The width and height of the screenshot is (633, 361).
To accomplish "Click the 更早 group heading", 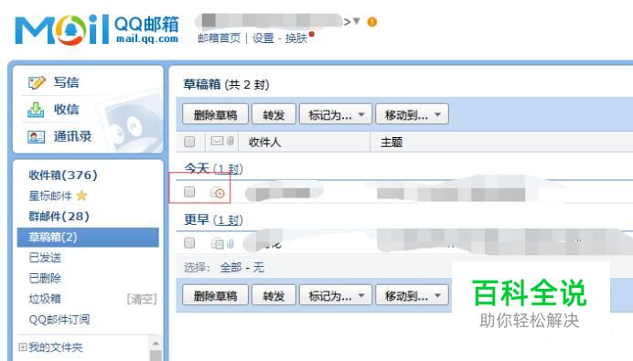I will point(197,219).
